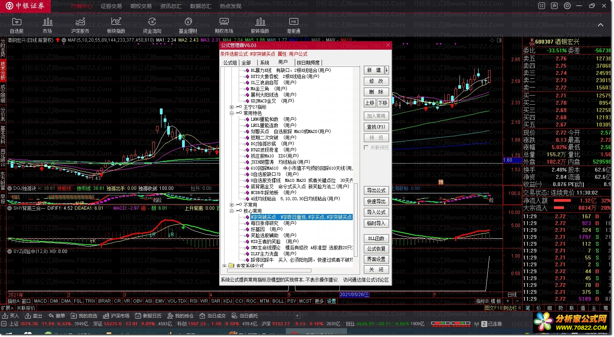
Task: Select the BOLL indicator tab
Action: click(278, 301)
